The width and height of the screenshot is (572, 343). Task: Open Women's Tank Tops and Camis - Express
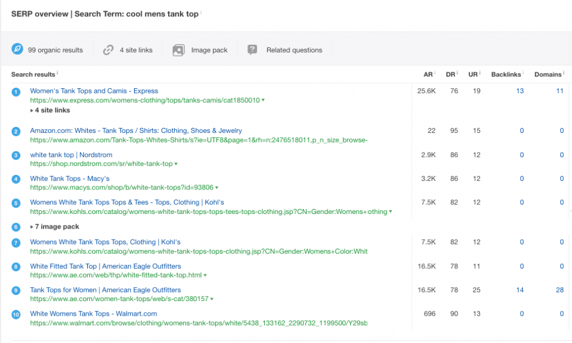tap(94, 91)
